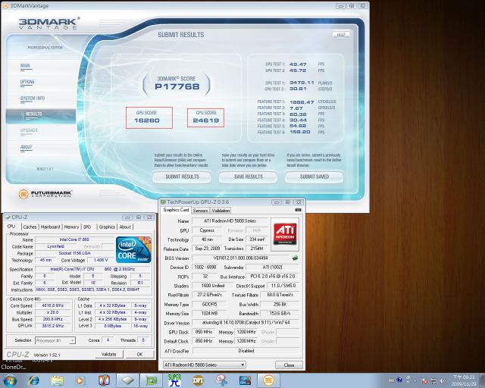Switch to the Graphics tab in CPU-Z

(107, 227)
